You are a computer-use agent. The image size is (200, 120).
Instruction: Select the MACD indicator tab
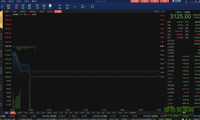coord(20,113)
